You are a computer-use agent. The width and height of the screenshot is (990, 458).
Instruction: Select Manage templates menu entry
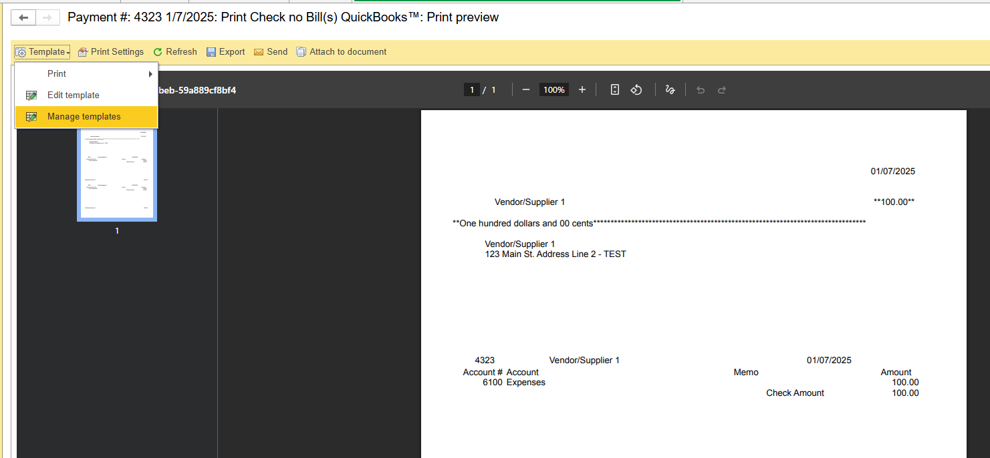(x=84, y=117)
